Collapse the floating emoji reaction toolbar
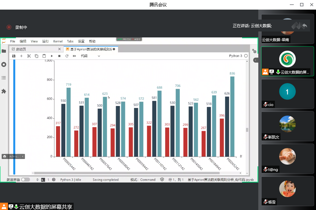Screen dimensions: 316x210 pyautogui.click(x=23, y=156)
